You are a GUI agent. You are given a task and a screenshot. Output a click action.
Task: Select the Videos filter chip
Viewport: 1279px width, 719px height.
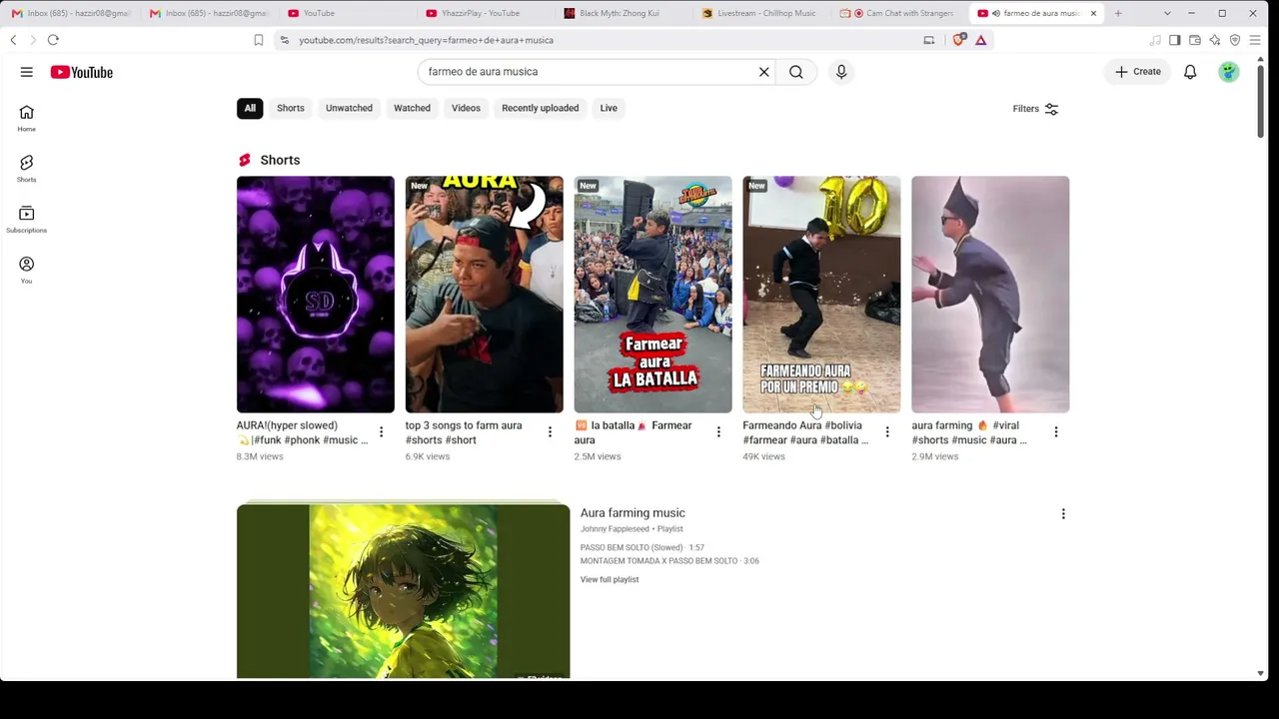466,108
